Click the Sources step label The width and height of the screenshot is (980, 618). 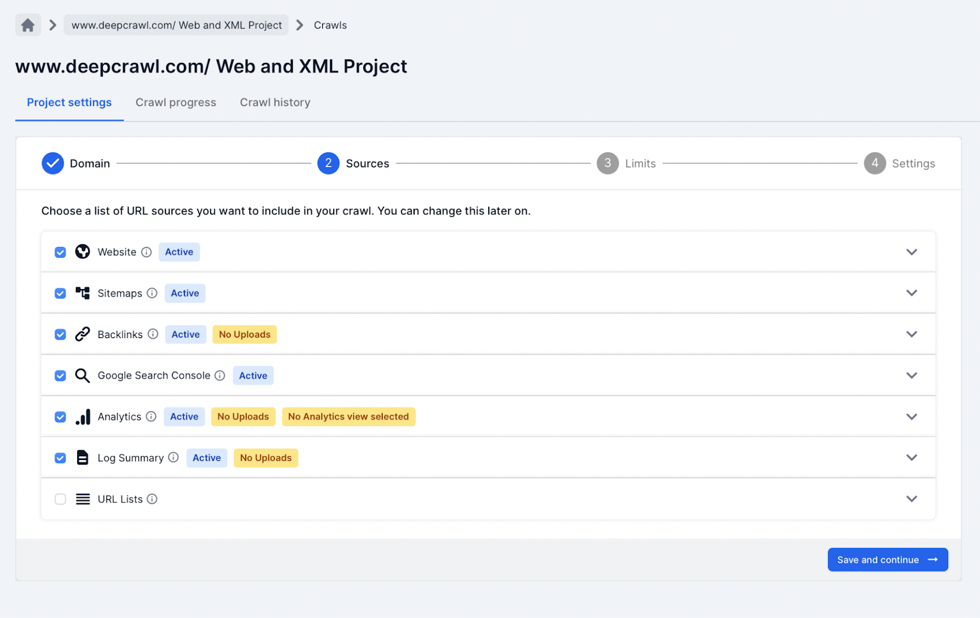click(x=367, y=164)
